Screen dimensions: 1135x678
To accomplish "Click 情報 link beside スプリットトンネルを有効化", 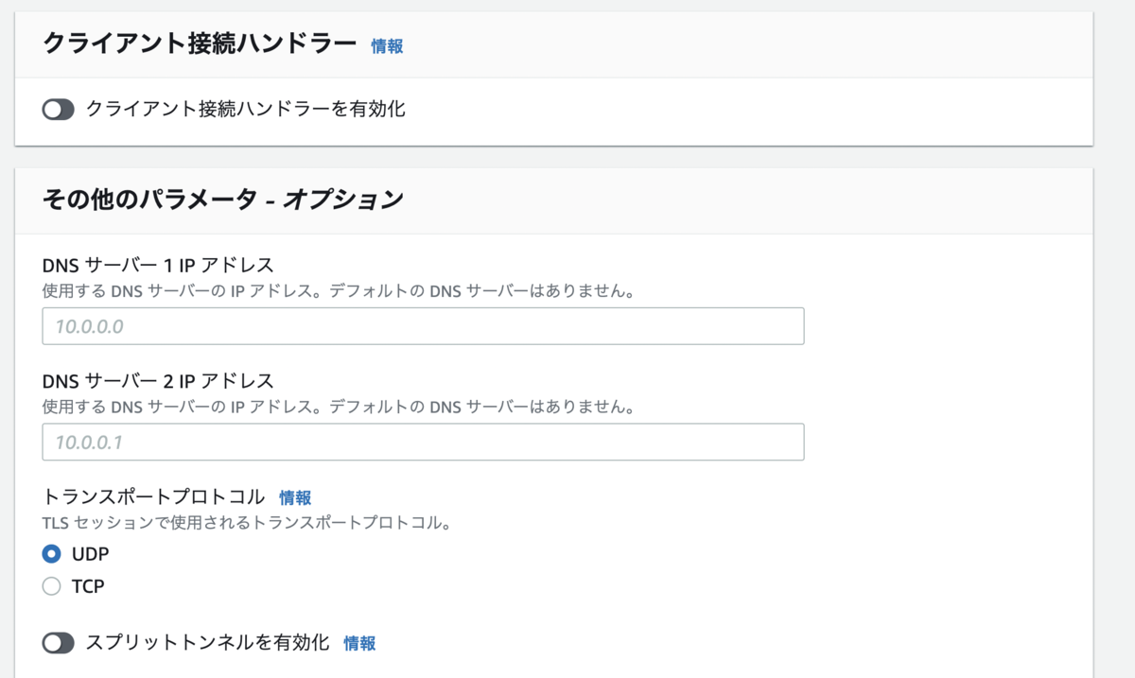I will 359,643.
